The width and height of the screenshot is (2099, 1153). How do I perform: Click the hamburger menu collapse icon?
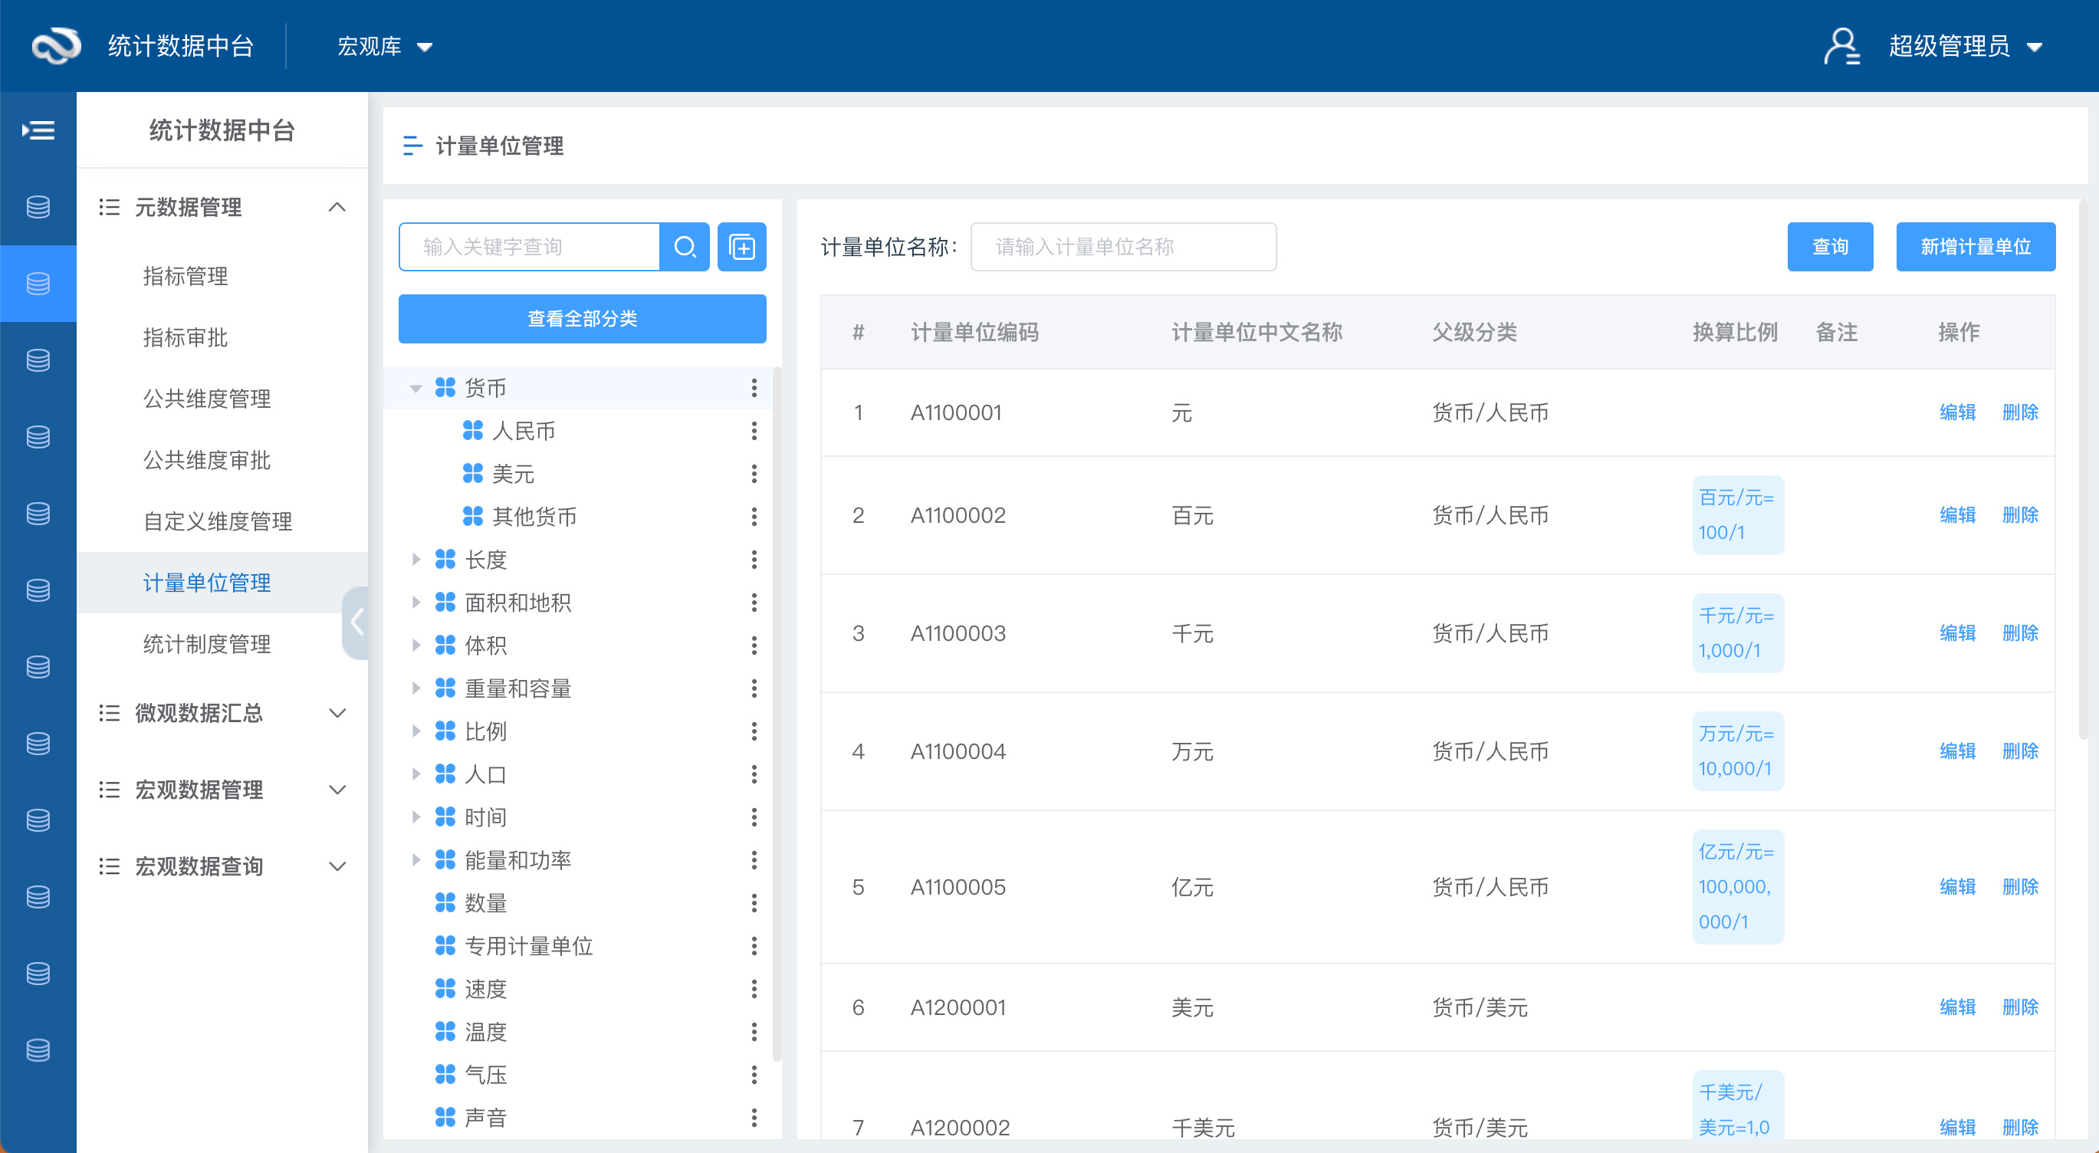point(38,130)
